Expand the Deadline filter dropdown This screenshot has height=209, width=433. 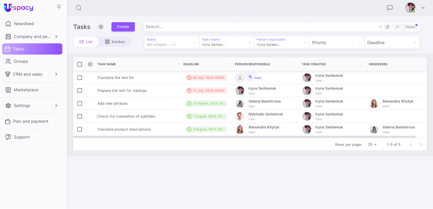coord(392,43)
